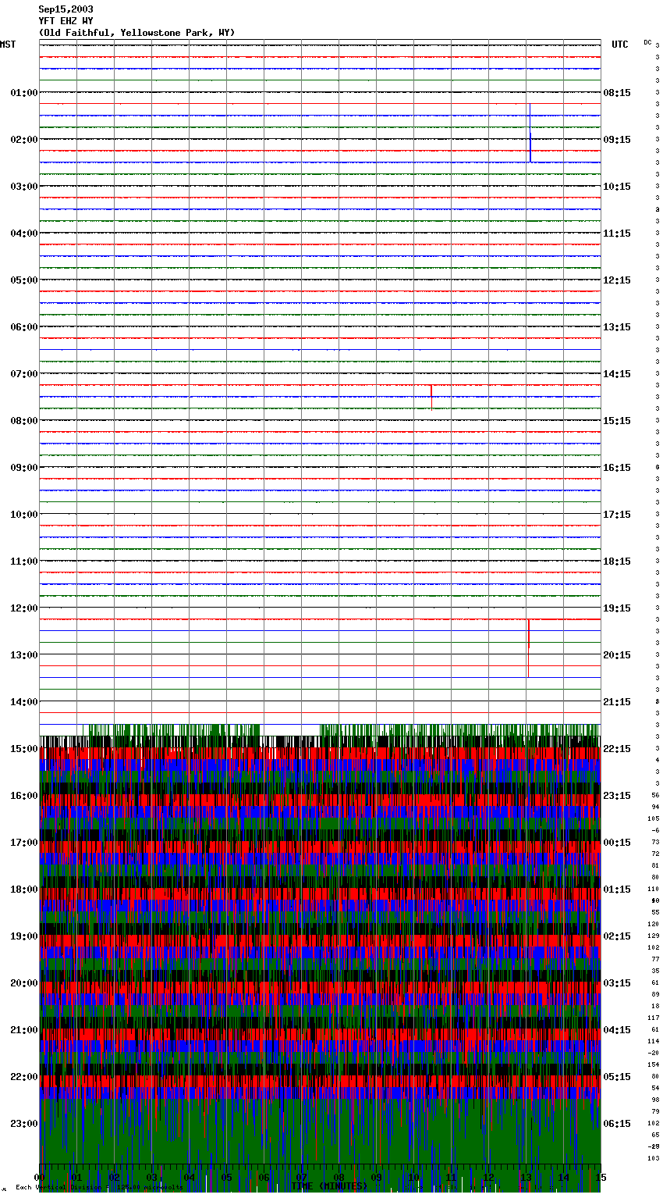Viewport: 663px width, 1198px height.
Task: Click the DC offset value '-6'
Action: [x=655, y=830]
